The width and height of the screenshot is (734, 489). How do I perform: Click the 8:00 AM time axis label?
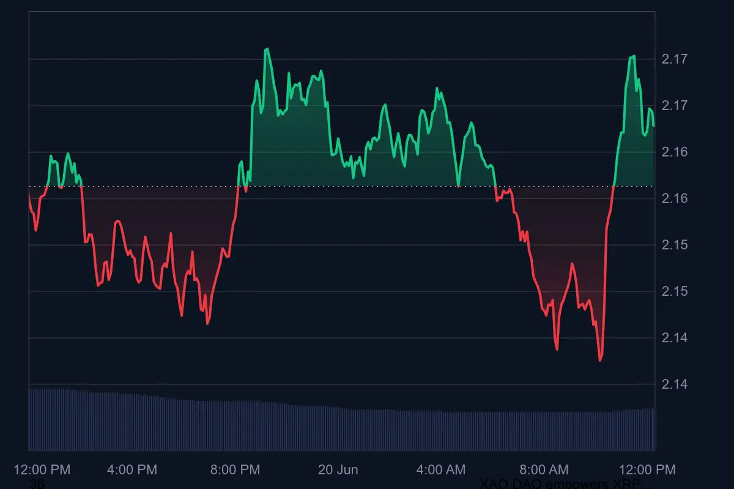point(543,469)
